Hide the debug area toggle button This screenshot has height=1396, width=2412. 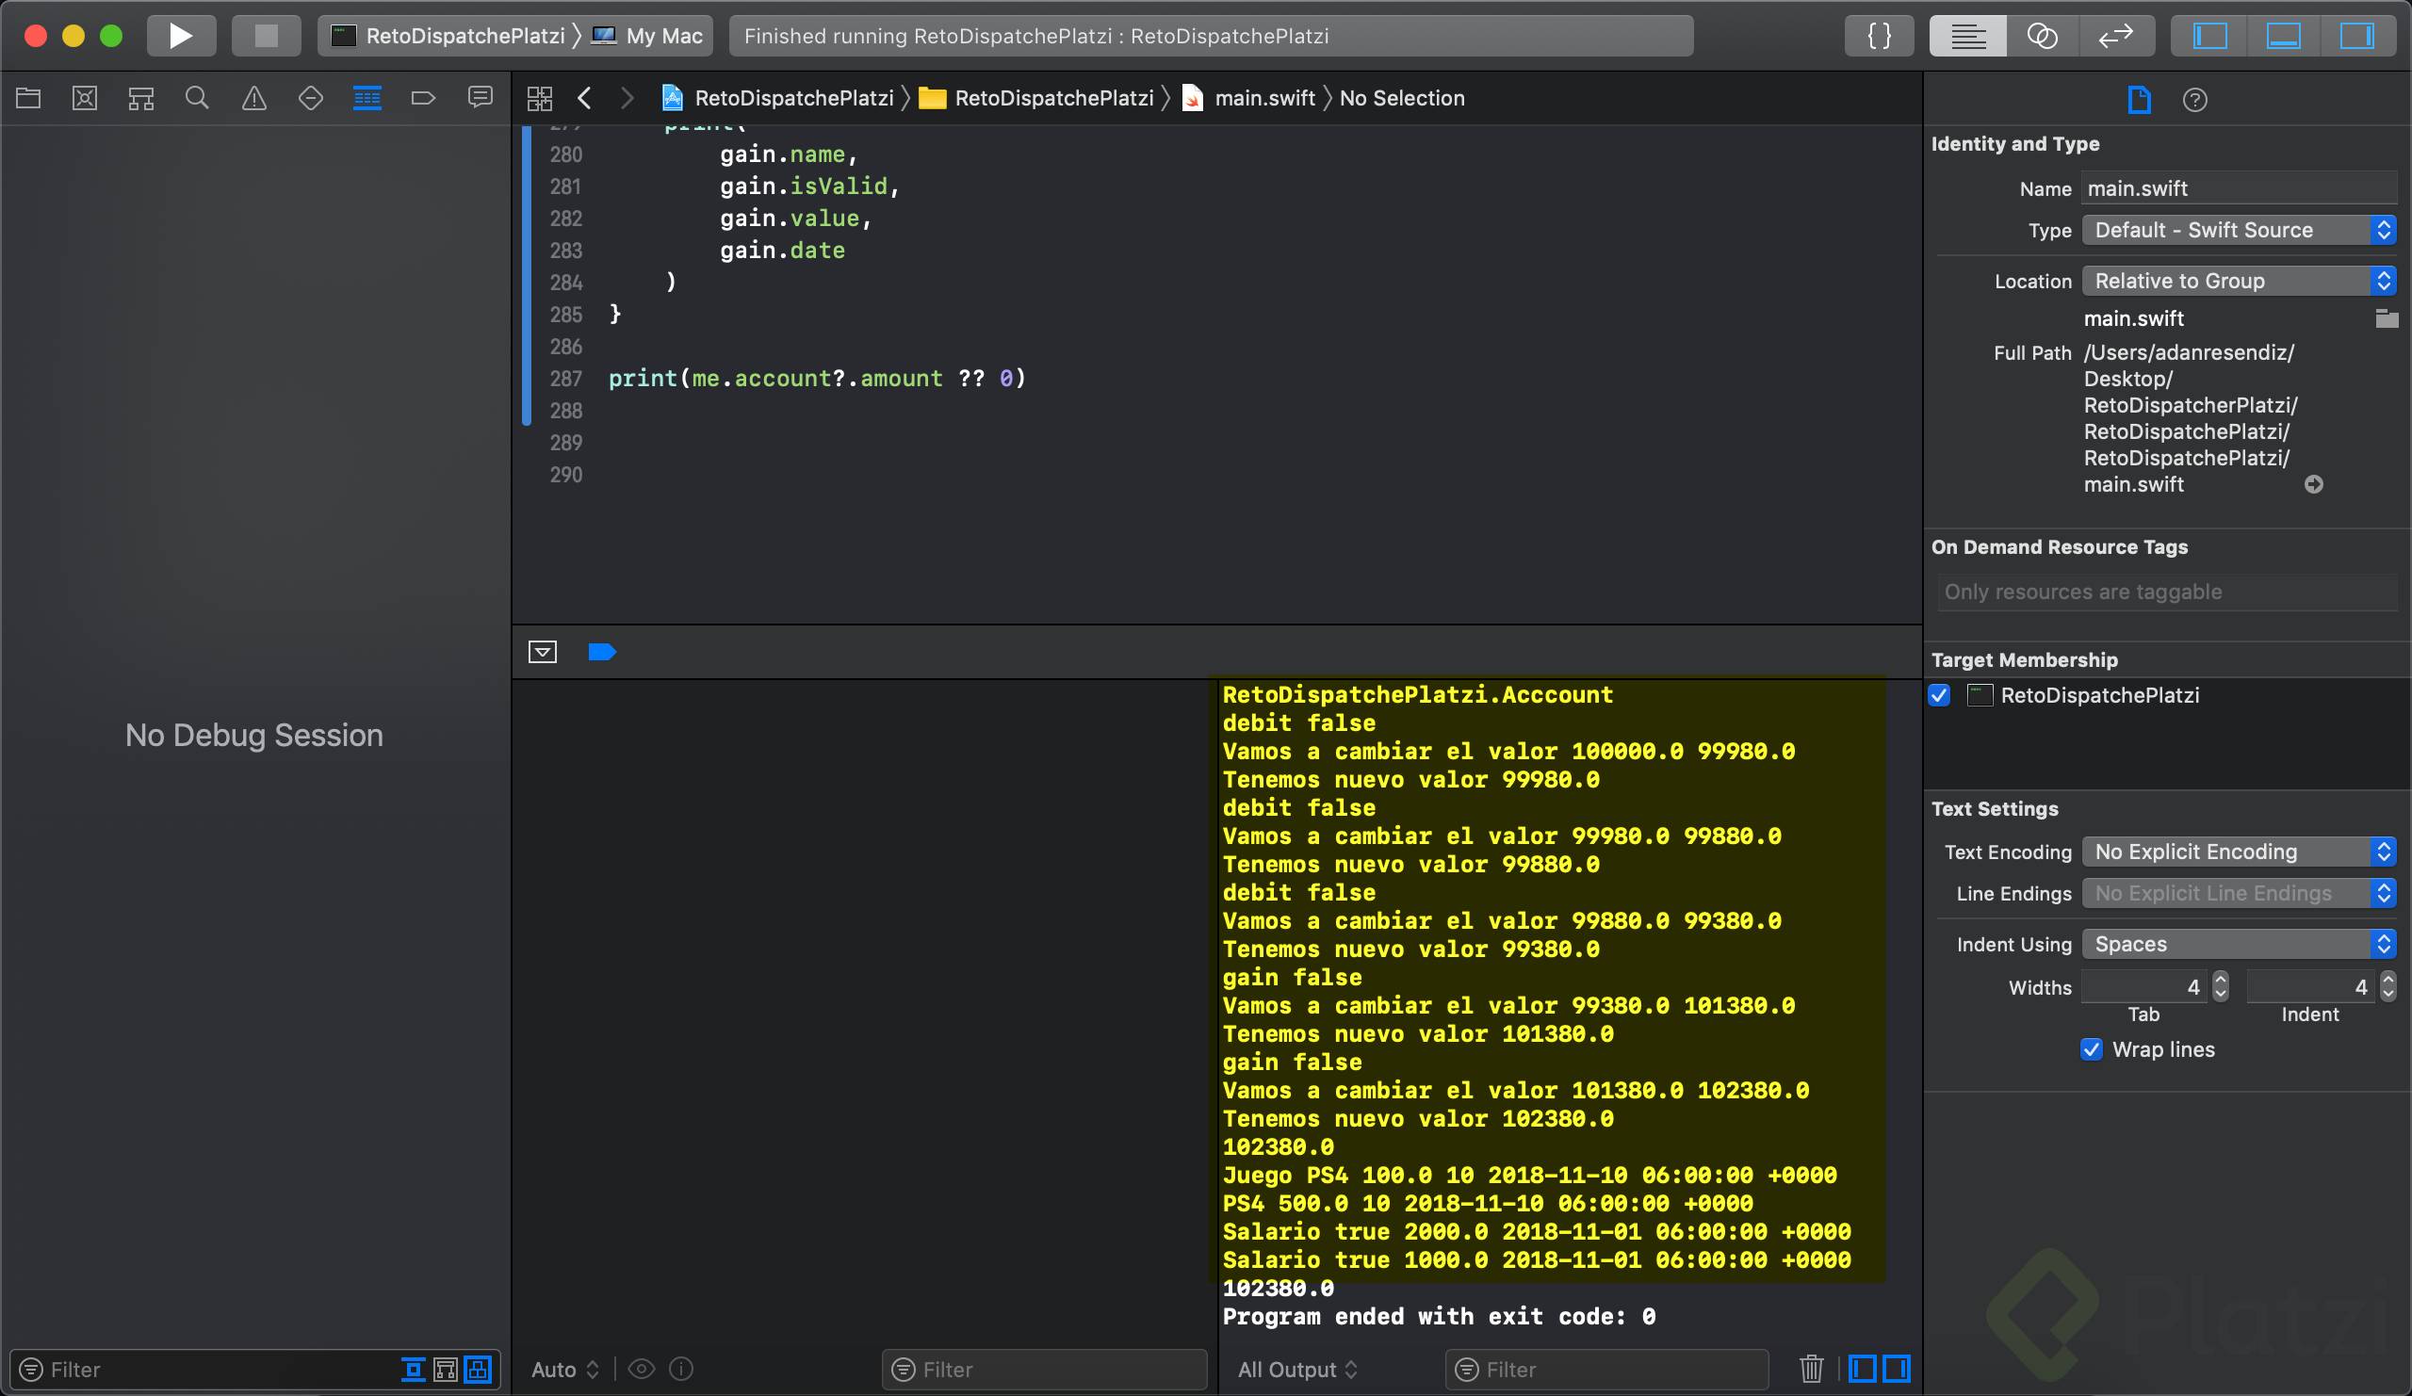coord(542,652)
